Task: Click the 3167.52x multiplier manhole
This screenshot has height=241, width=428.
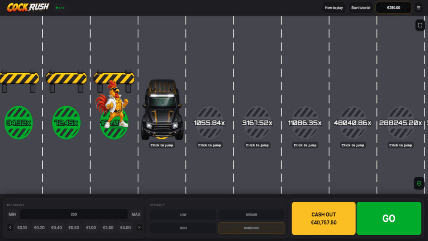Action: point(257,123)
